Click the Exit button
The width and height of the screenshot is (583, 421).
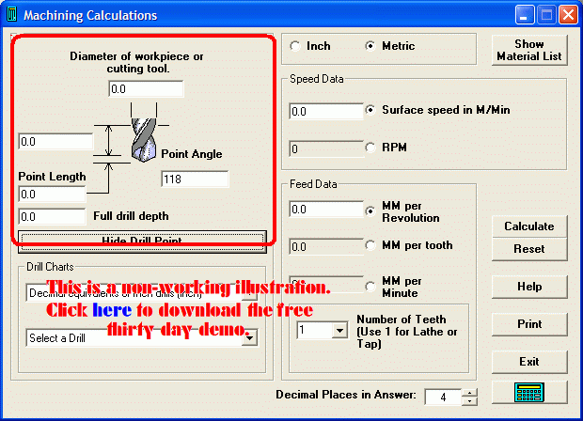point(529,362)
